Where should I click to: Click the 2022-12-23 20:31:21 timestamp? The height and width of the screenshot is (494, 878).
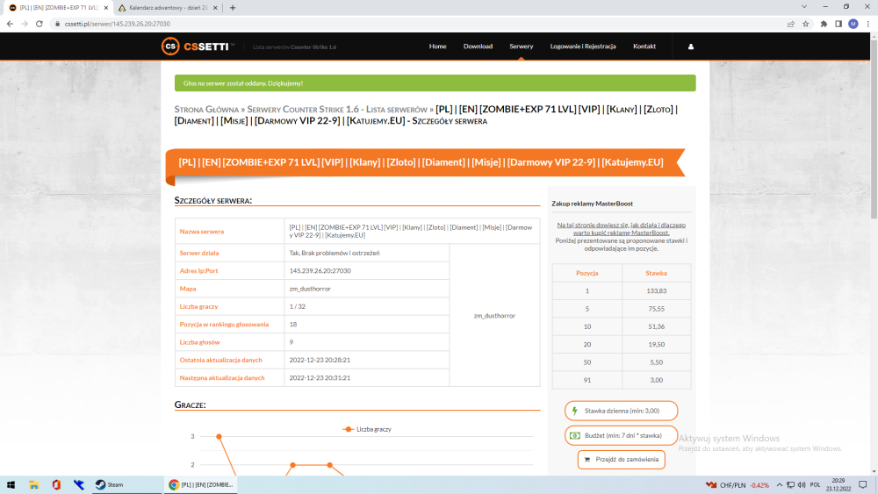[x=320, y=377]
